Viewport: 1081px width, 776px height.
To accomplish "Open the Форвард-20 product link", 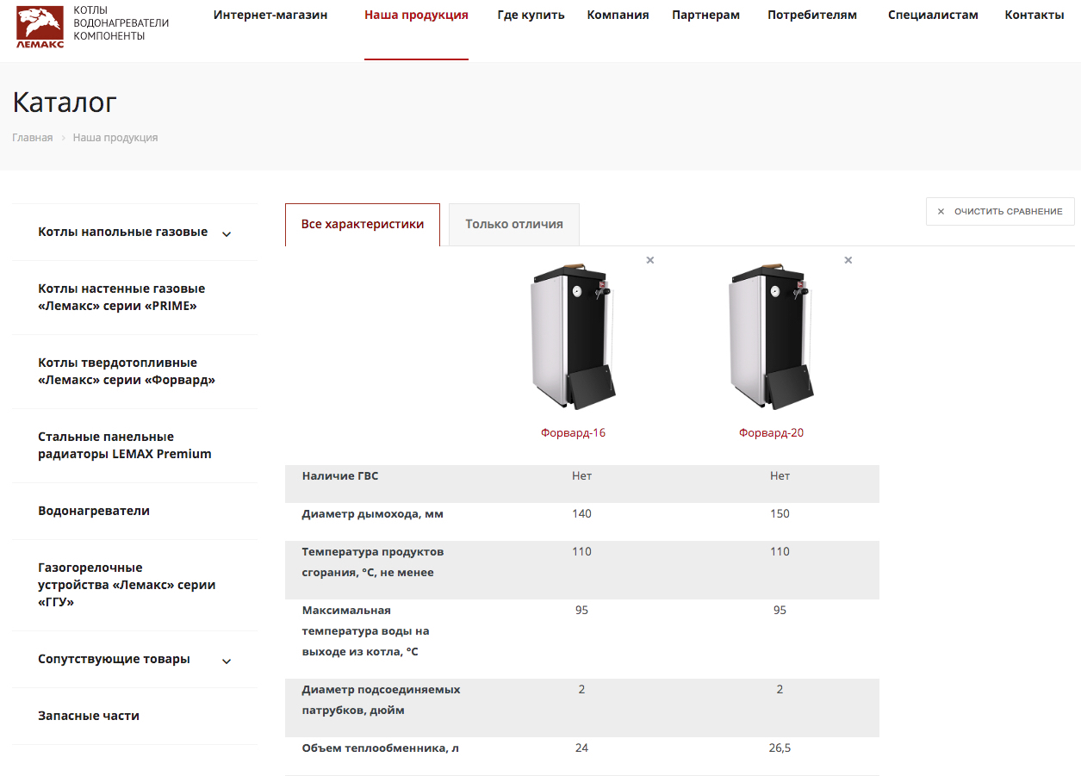I will pos(771,433).
